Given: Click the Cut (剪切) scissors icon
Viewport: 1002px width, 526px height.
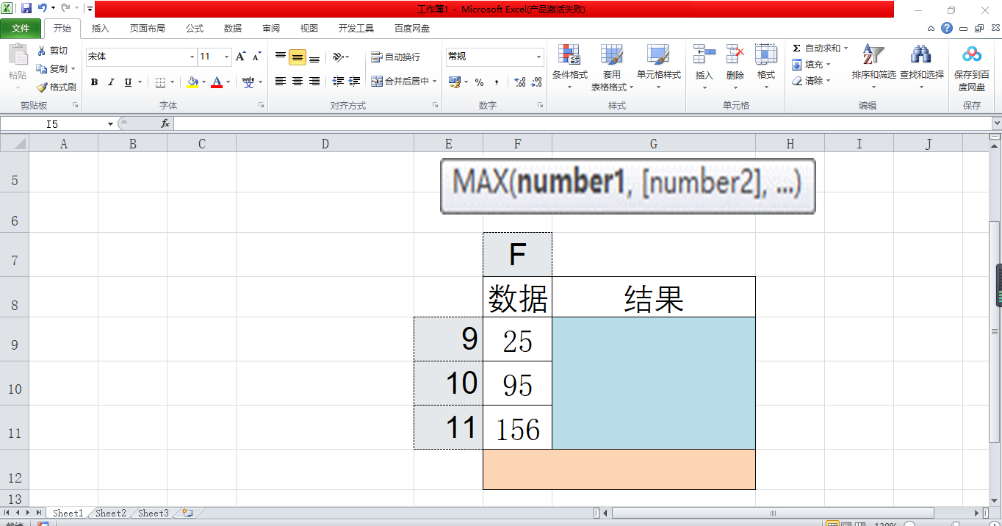Looking at the screenshot, I should tap(42, 51).
